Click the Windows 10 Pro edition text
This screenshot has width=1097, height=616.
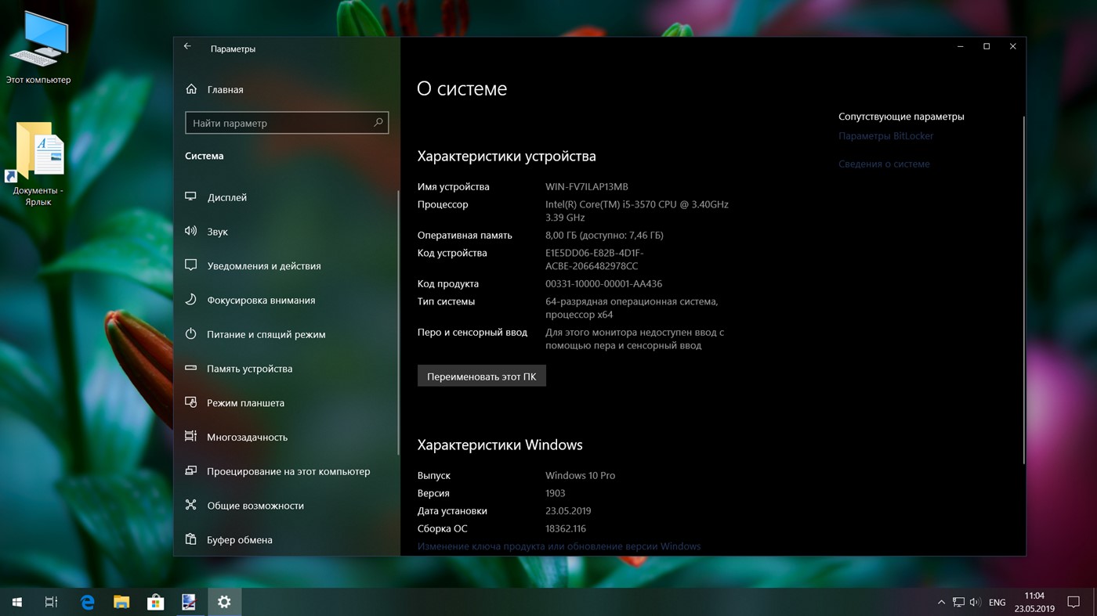[x=580, y=476]
